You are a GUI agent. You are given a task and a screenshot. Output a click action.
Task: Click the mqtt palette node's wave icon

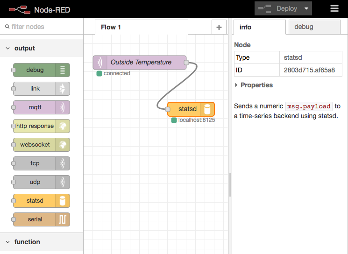pos(63,107)
